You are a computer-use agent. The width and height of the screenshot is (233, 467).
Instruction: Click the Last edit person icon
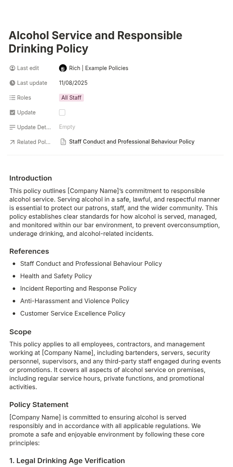coord(12,68)
